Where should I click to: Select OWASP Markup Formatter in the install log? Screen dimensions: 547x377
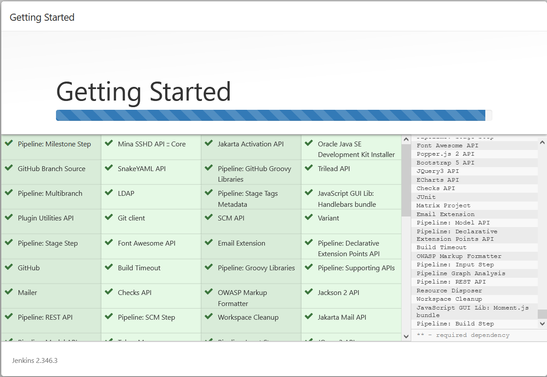459,256
